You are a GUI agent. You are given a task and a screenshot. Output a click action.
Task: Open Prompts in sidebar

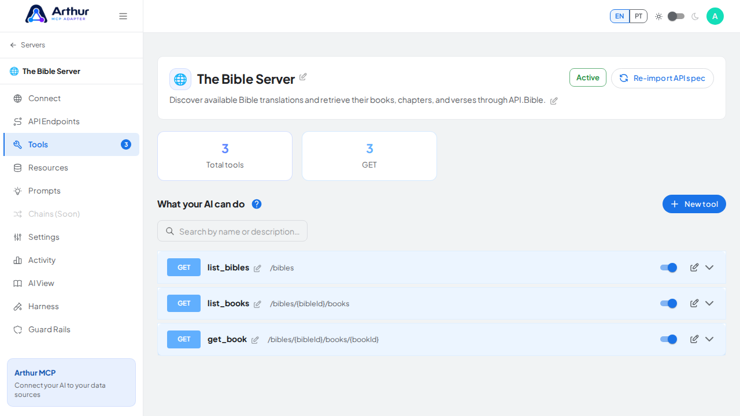(71, 191)
